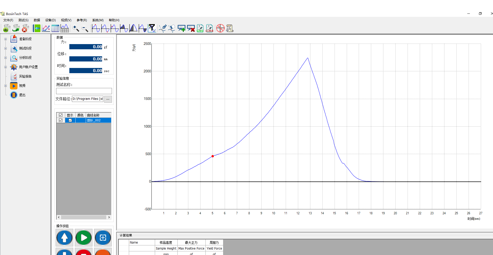The width and height of the screenshot is (493, 255).
Task: Toggle the header select-all checkbox in curve list
Action: click(x=61, y=115)
